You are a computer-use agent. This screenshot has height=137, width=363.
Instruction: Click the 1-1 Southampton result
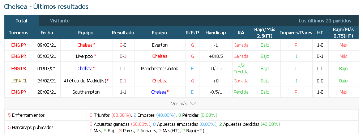coord(123,92)
